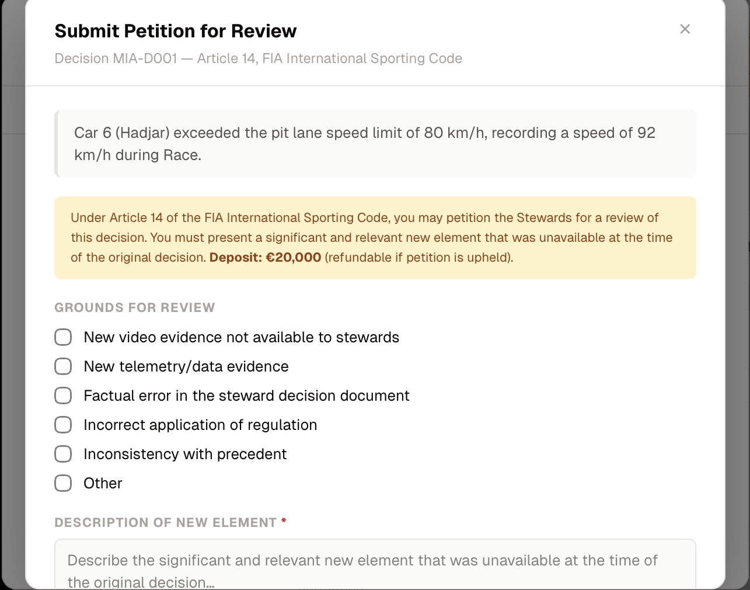Click the "New video evidence" option text label

click(x=241, y=337)
